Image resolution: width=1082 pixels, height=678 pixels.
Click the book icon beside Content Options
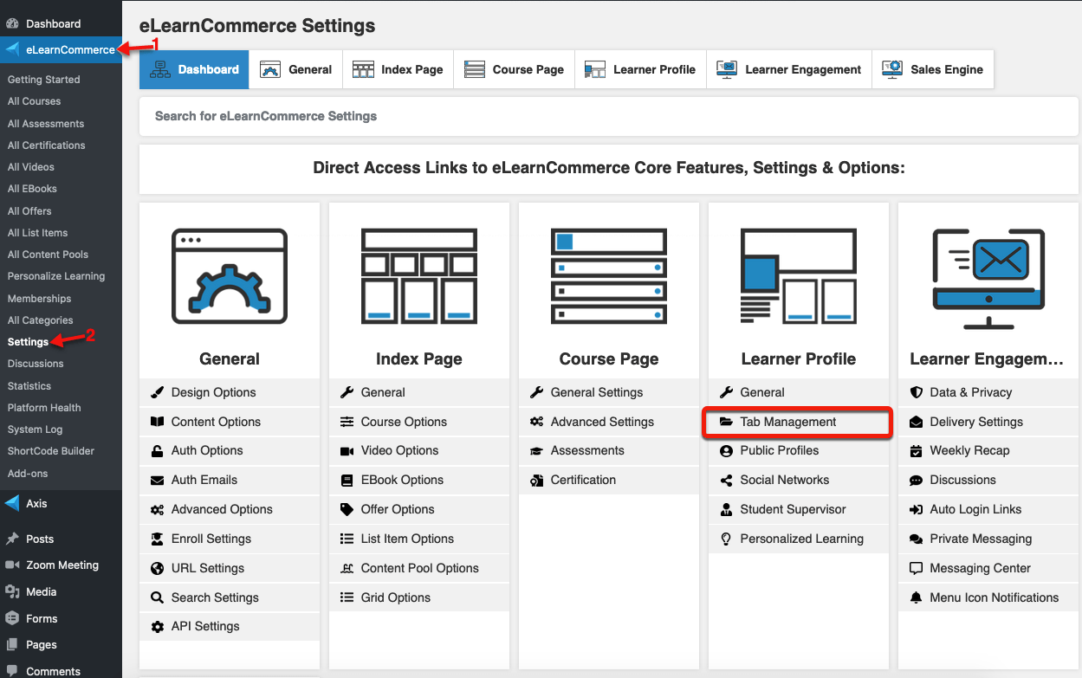click(157, 422)
